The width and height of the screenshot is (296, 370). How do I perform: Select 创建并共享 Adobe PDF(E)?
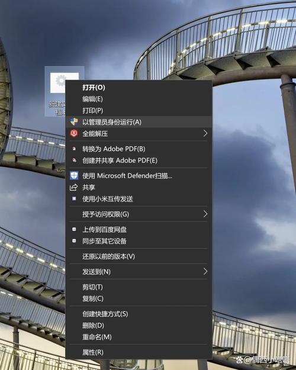pyautogui.click(x=139, y=160)
